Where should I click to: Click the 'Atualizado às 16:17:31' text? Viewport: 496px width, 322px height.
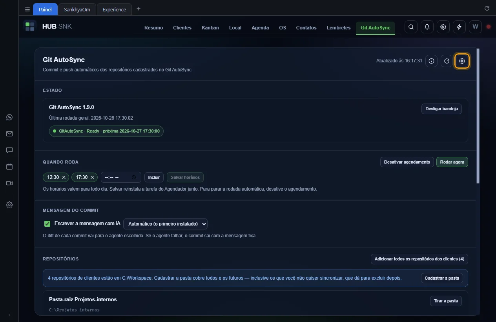click(x=399, y=61)
